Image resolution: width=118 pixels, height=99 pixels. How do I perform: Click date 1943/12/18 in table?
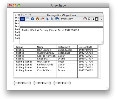(x=88, y=65)
